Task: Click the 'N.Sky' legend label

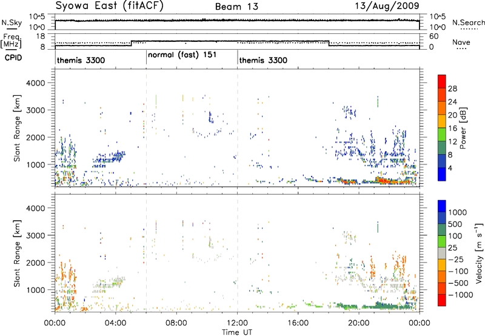Action: [x=12, y=22]
